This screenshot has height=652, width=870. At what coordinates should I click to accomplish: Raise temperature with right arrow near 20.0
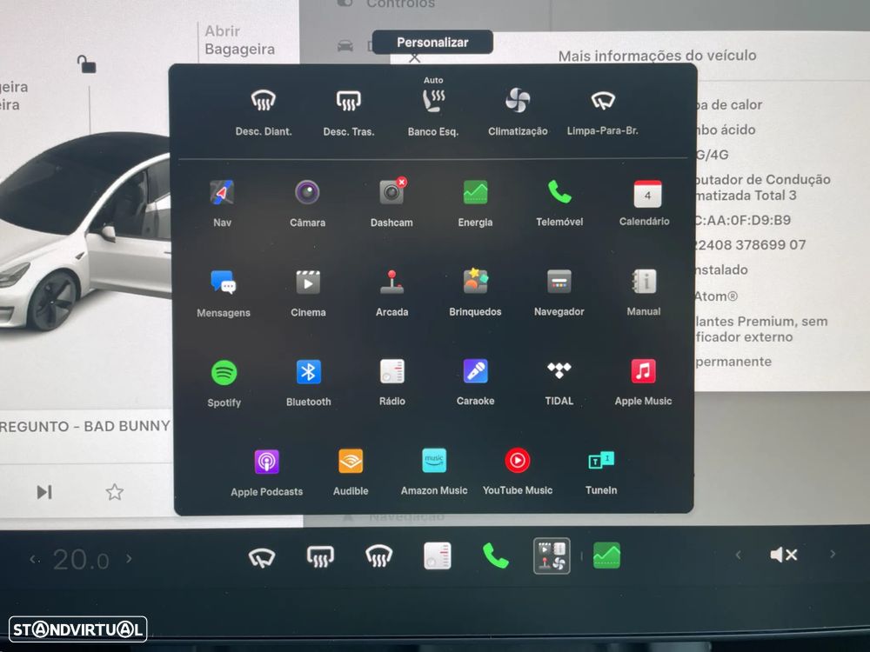coord(130,559)
